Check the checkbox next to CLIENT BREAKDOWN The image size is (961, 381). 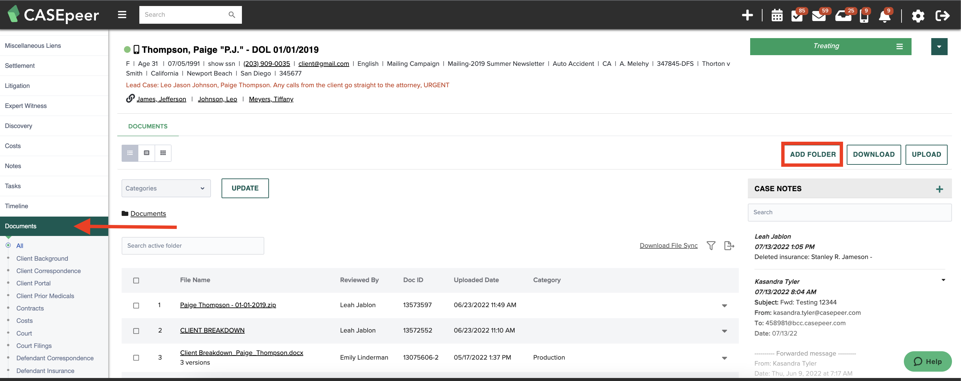(136, 331)
